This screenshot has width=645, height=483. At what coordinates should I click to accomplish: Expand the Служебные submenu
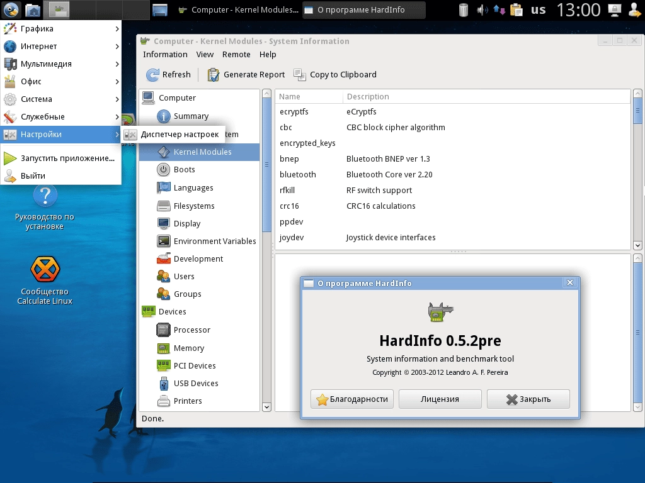[61, 117]
